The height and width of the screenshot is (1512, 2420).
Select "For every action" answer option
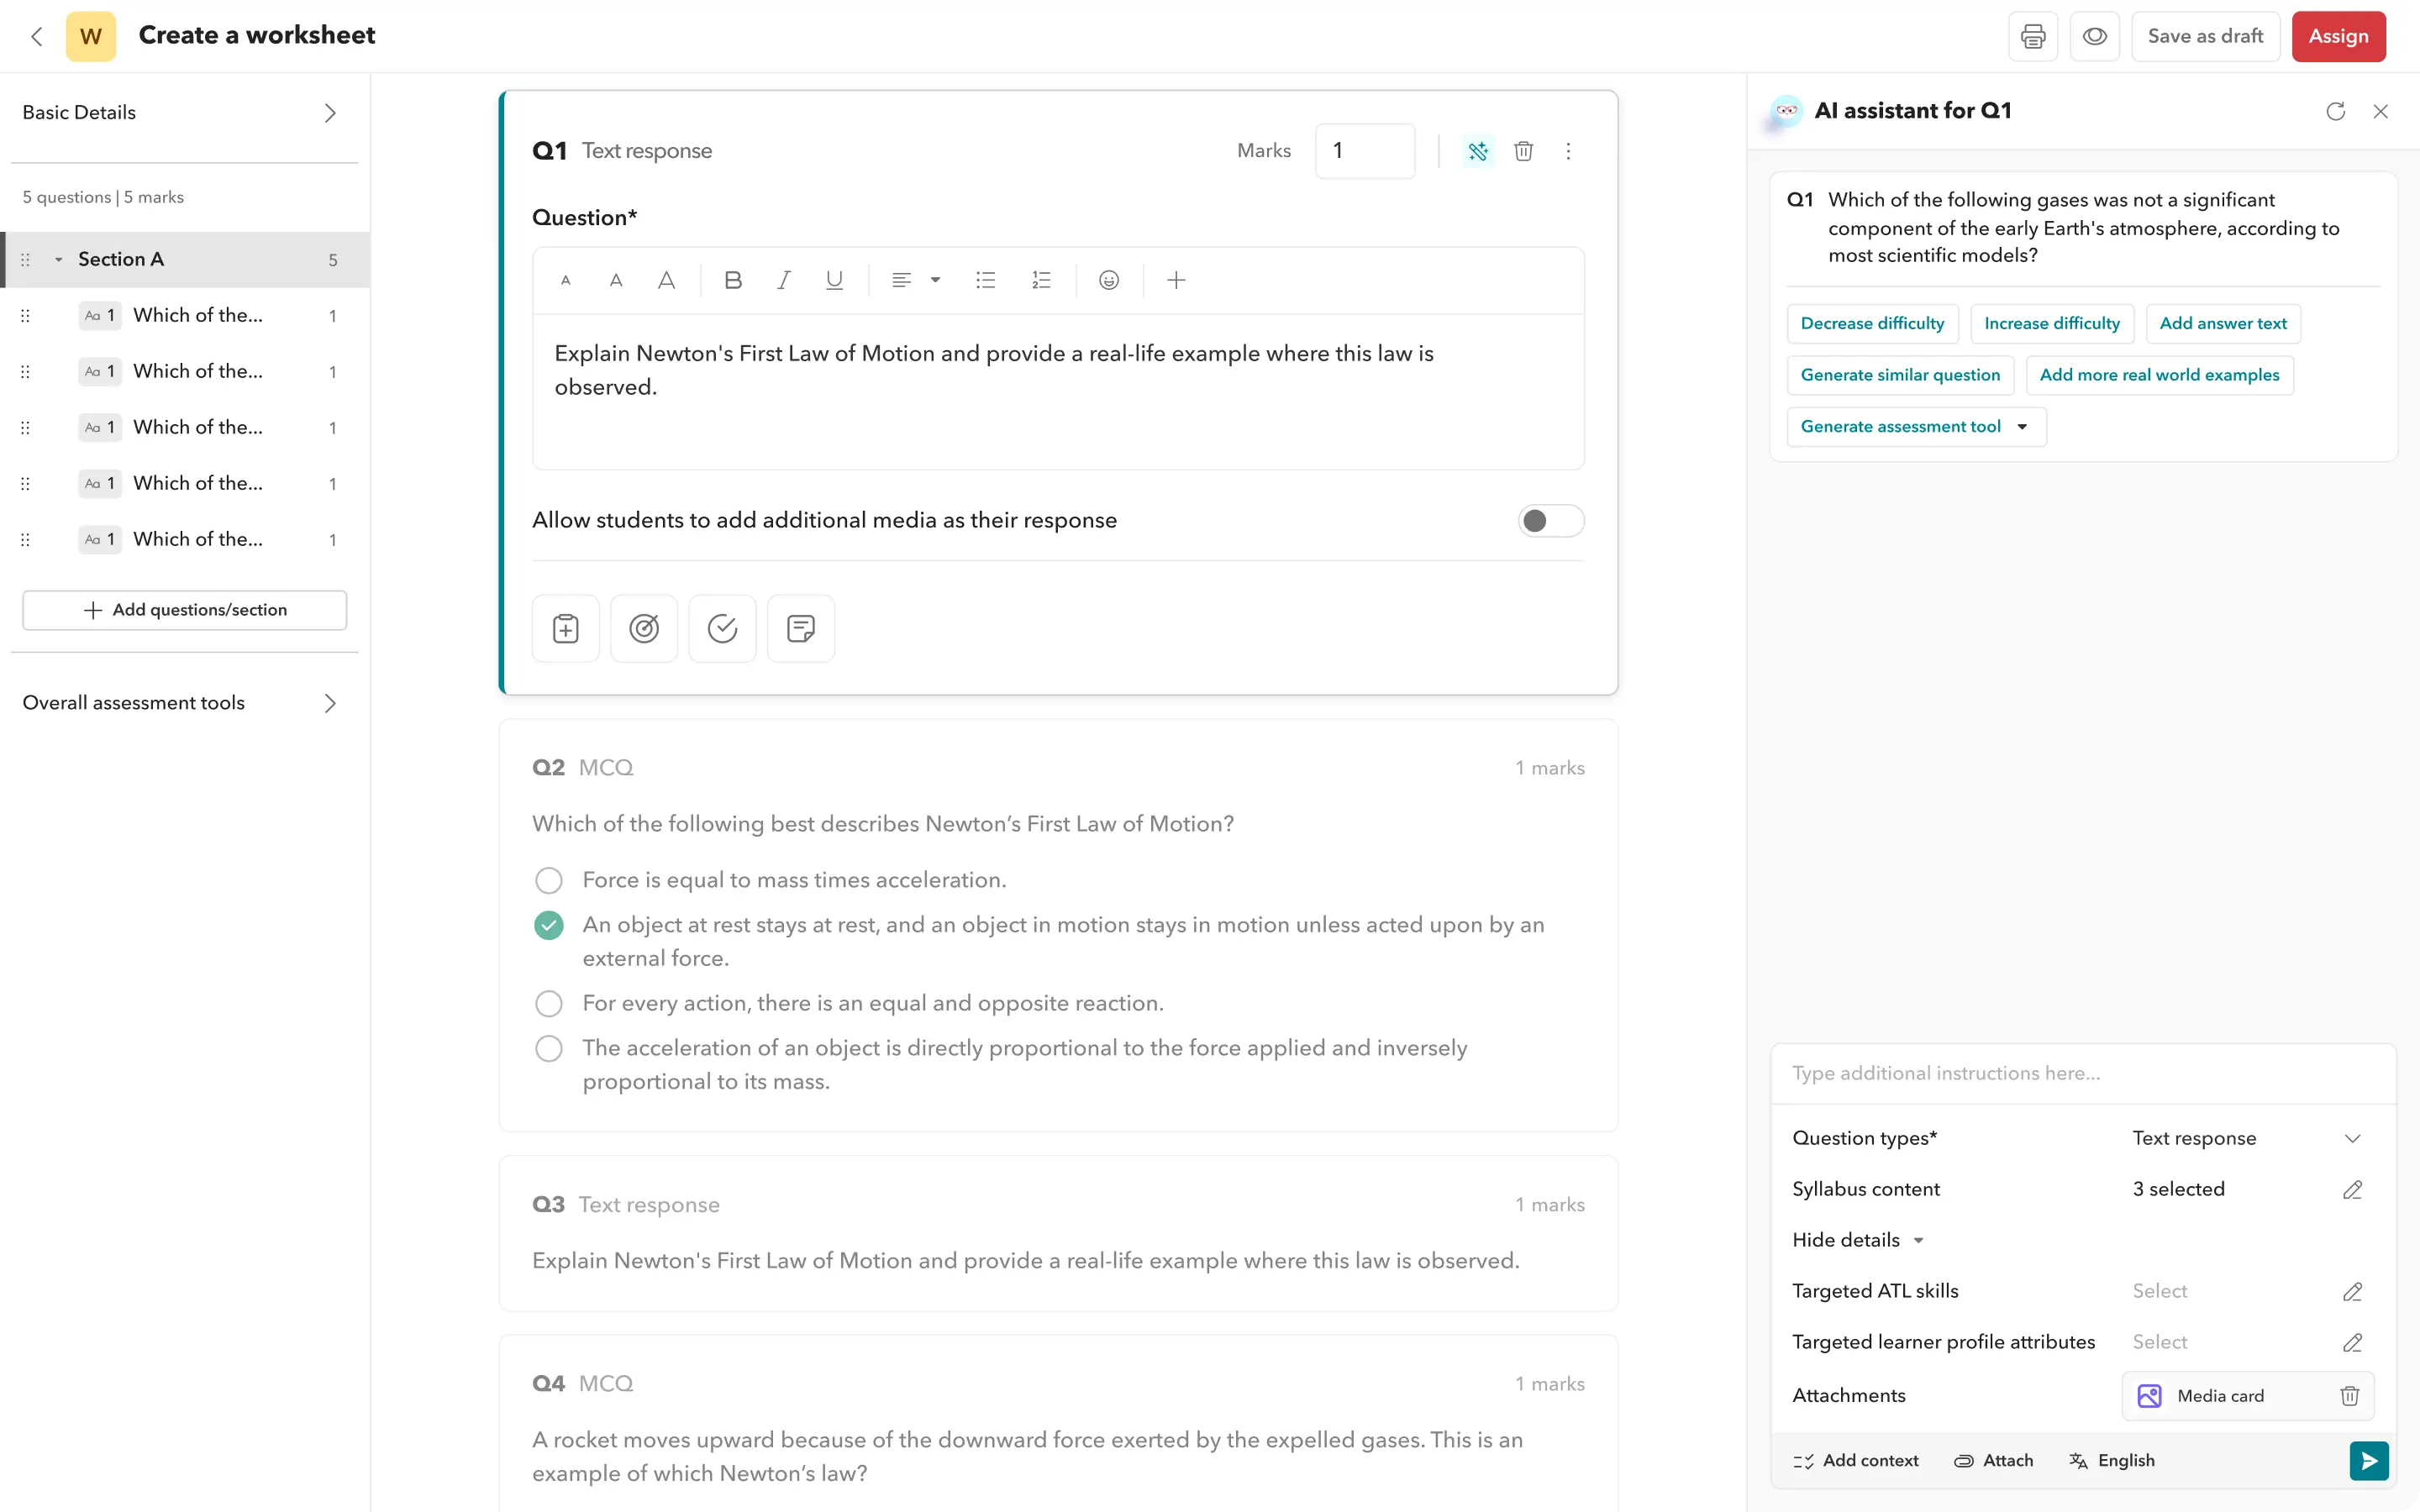[549, 1004]
